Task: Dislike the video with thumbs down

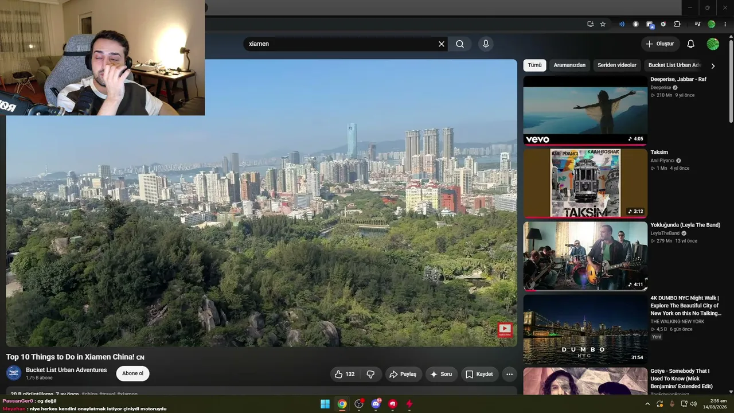Action: pyautogui.click(x=370, y=374)
